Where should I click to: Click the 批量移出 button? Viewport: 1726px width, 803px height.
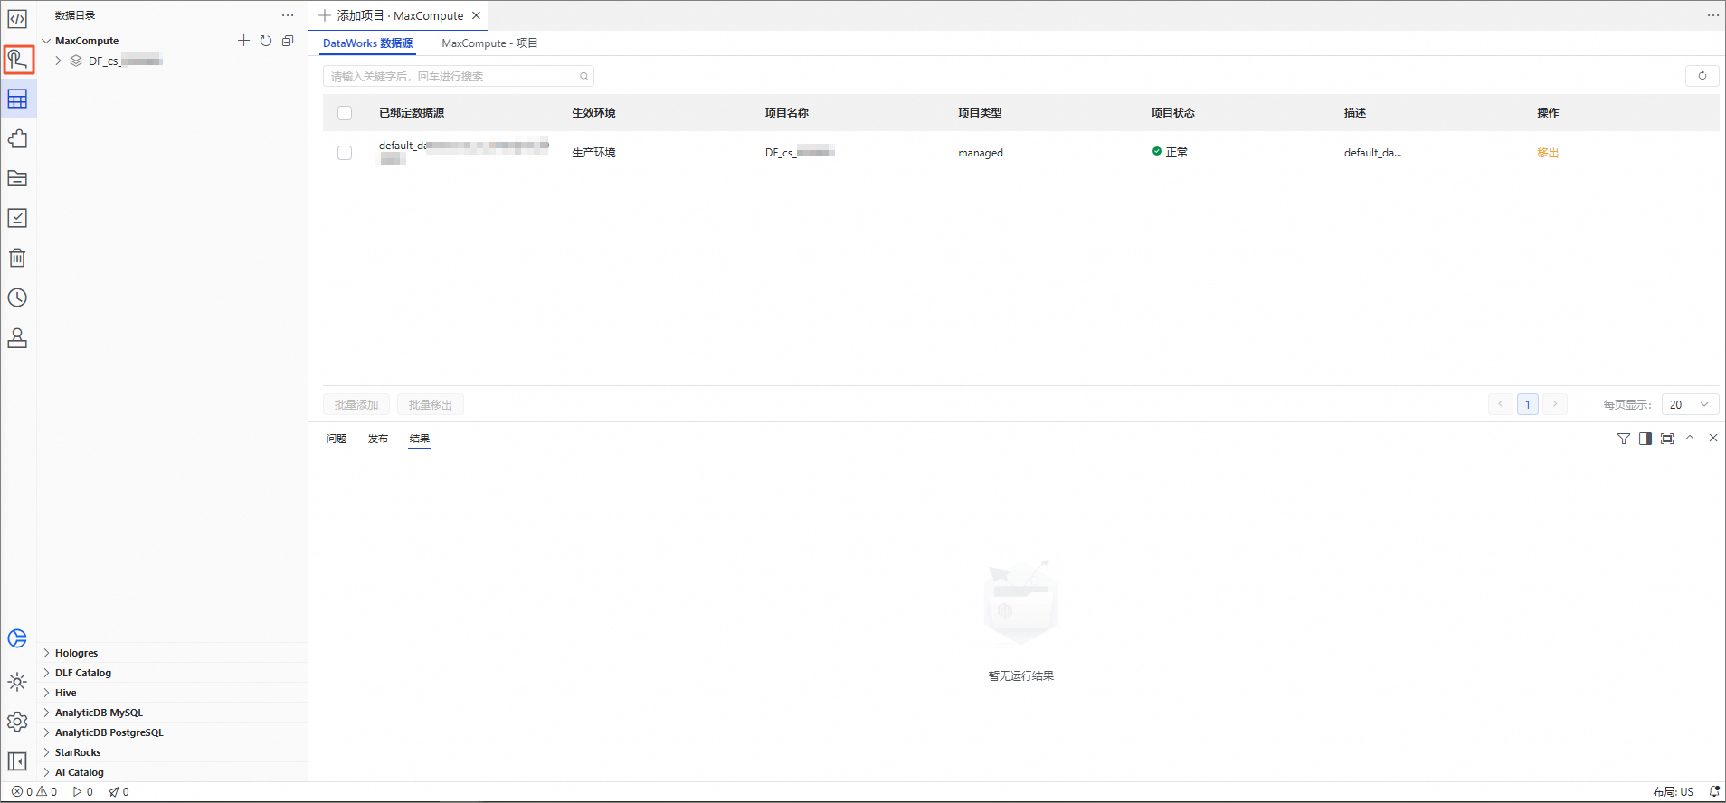[431, 404]
